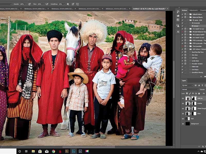Screen dimensions: 206x154
Task: Expand the Botanical Blends action set
Action: pos(188,17)
